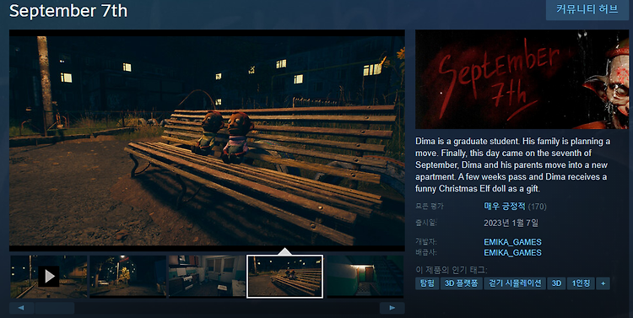Open the 커뮤니티 허브 button
This screenshot has width=633, height=318.
click(x=587, y=9)
